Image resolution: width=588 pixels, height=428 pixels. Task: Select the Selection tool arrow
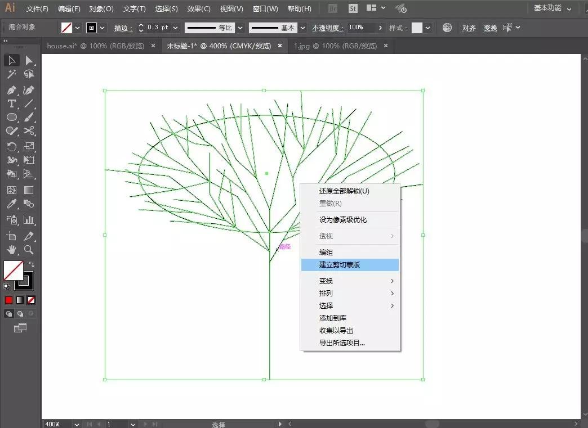[12, 60]
